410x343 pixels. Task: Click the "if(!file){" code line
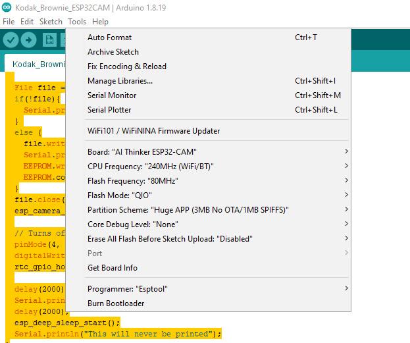[38, 99]
